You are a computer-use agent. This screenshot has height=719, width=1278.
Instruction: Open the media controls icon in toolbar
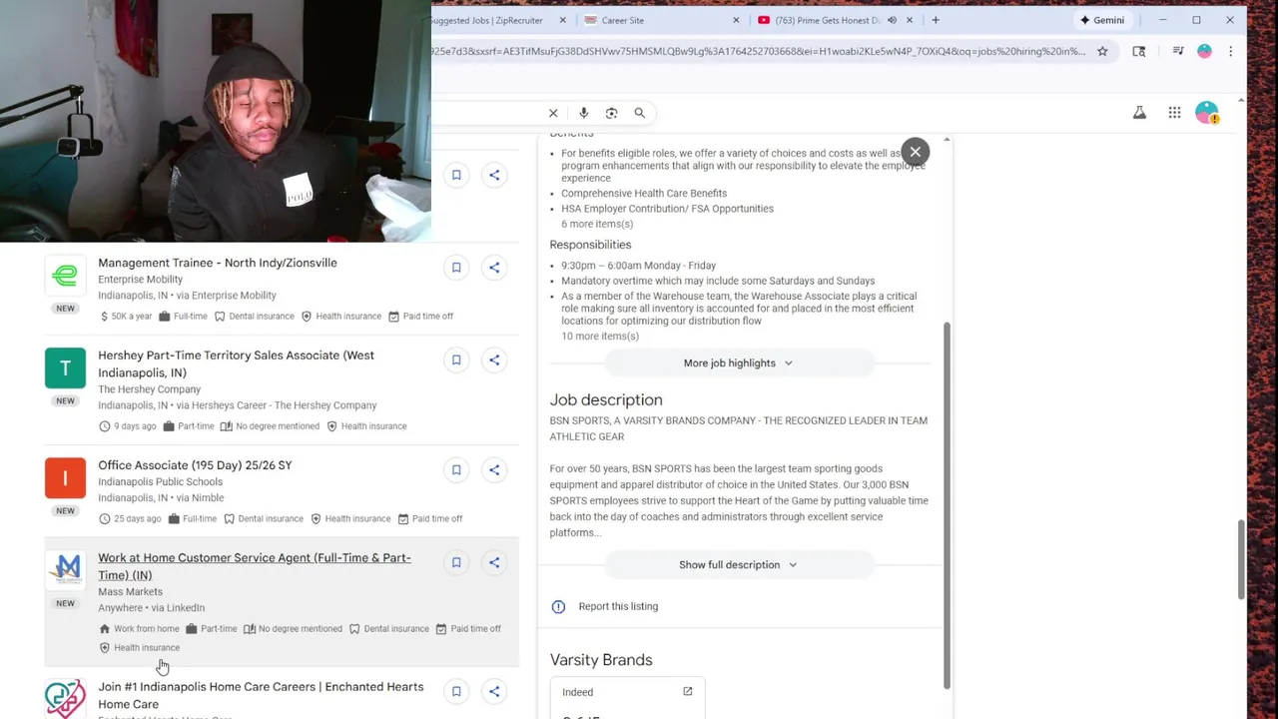1178,52
